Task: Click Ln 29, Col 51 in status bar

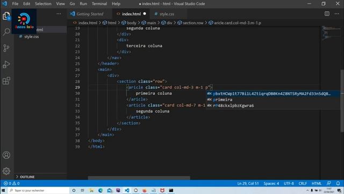Action: (248, 183)
